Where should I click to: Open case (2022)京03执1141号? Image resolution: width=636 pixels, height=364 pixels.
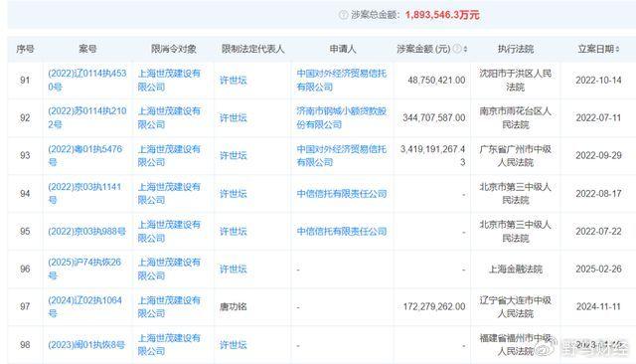pos(84,193)
